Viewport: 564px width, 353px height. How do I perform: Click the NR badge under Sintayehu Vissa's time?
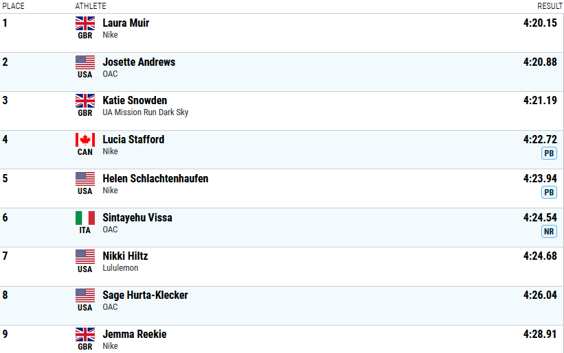(x=549, y=232)
